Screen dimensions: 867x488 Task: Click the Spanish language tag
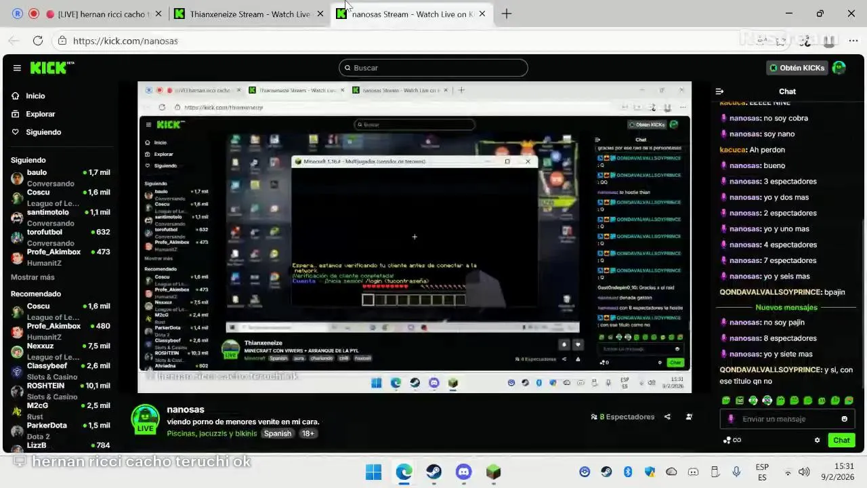point(278,433)
